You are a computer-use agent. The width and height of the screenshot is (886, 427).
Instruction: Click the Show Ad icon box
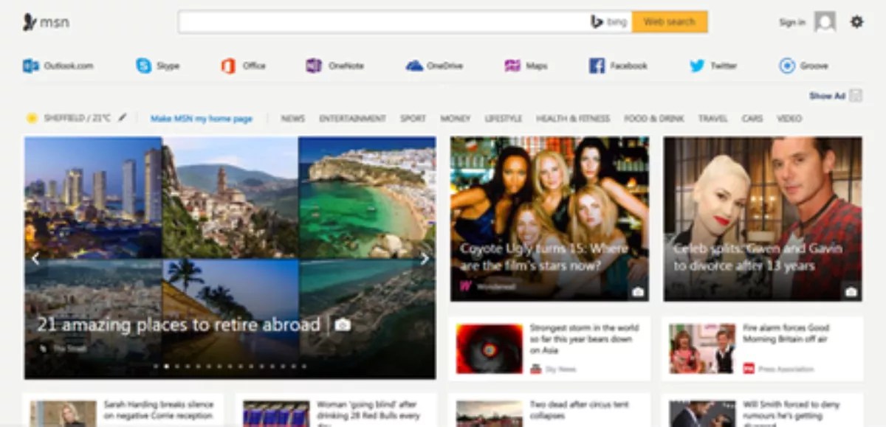pos(856,95)
